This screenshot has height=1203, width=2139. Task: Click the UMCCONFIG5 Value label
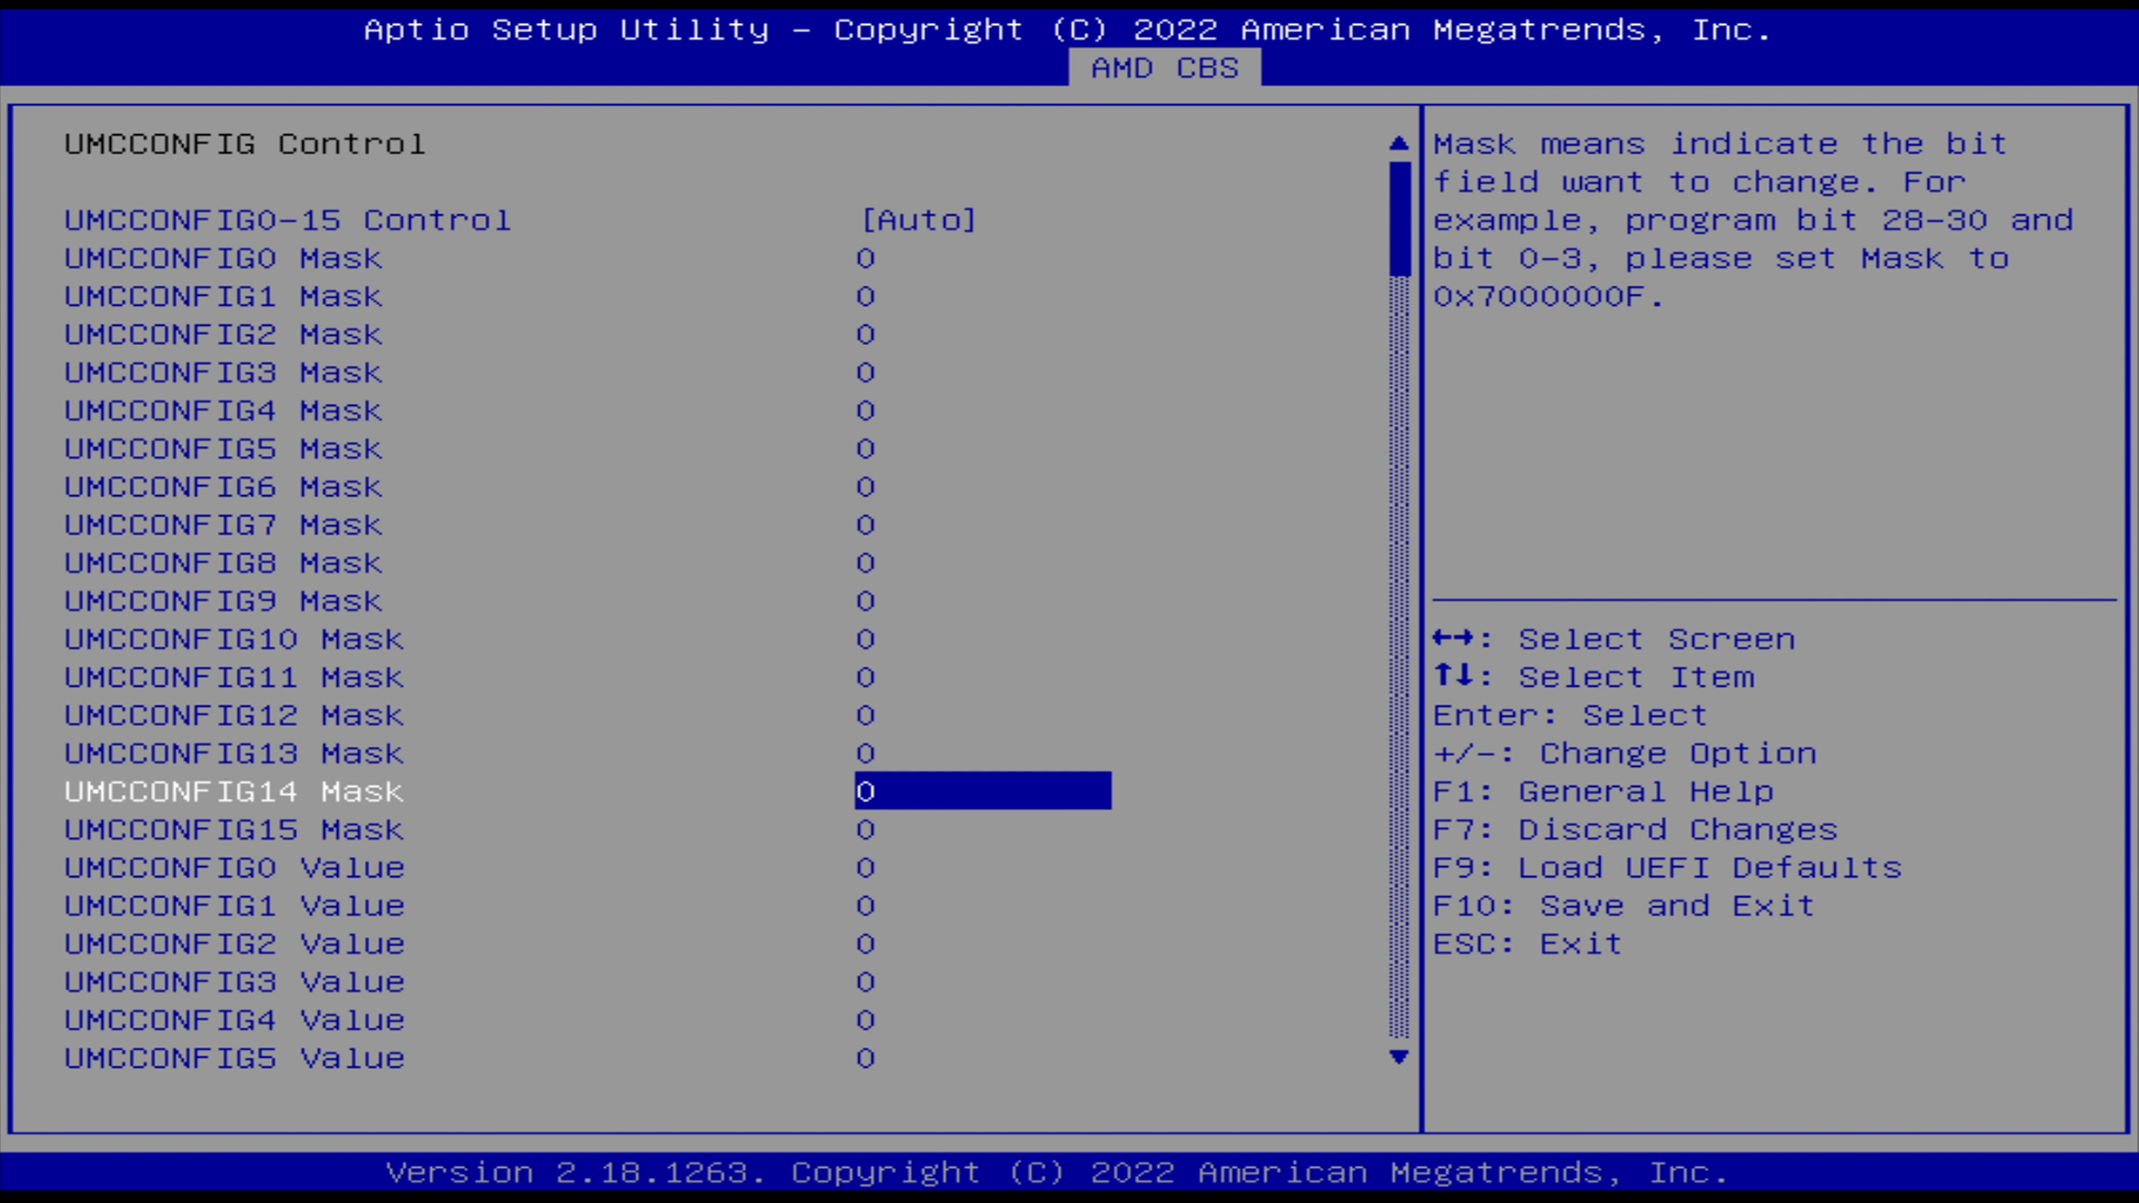point(234,1059)
